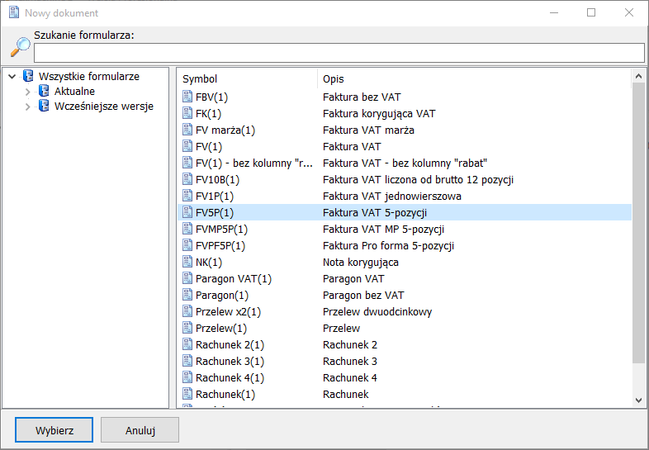Select the icon for FV marża(1)

click(x=187, y=130)
